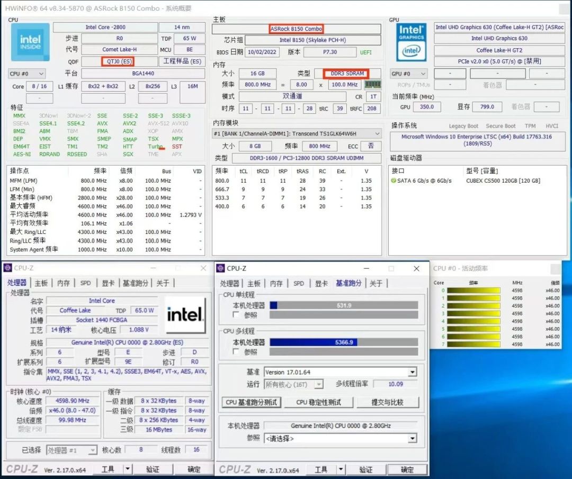Screen dimensions: 572x479
Task: Open the CPU #0 selector dropdown in HWiNFO
Action: click(x=27, y=74)
